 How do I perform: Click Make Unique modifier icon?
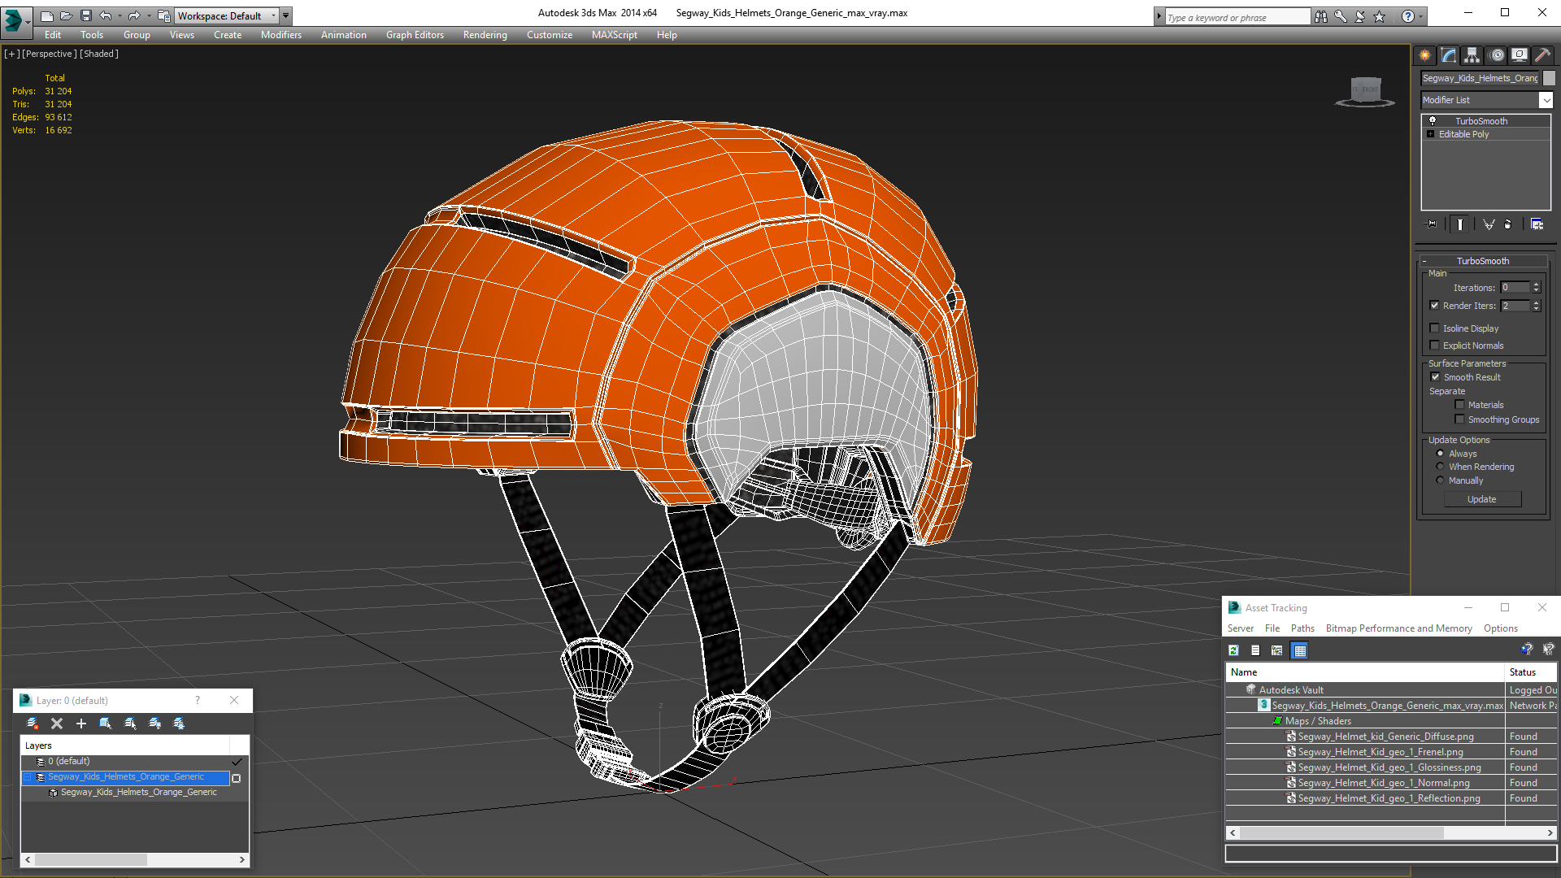(1488, 224)
